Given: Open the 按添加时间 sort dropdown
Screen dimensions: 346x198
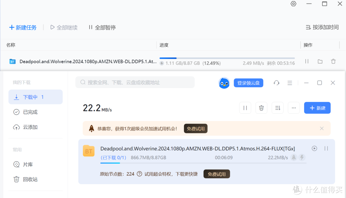Looking at the screenshot, I should click(322, 27).
